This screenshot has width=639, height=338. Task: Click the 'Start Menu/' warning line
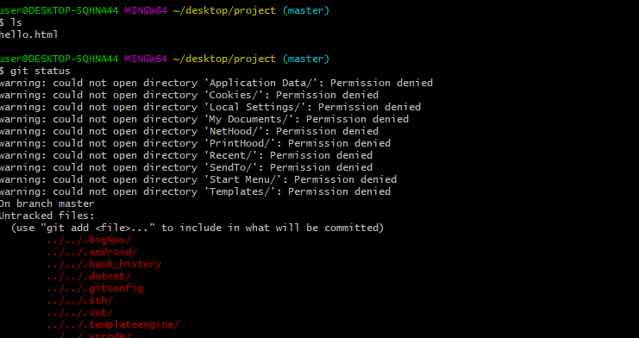[x=198, y=180]
